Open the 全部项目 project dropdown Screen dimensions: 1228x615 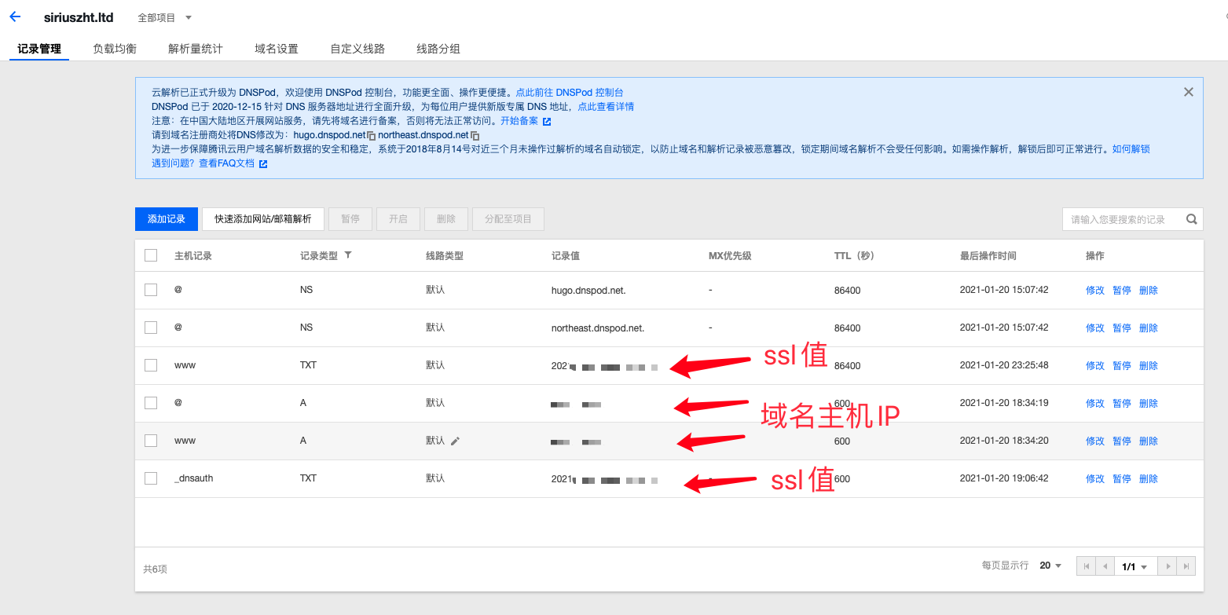click(x=164, y=17)
